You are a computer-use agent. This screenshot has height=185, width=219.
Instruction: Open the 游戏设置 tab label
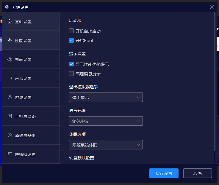pos(23,98)
